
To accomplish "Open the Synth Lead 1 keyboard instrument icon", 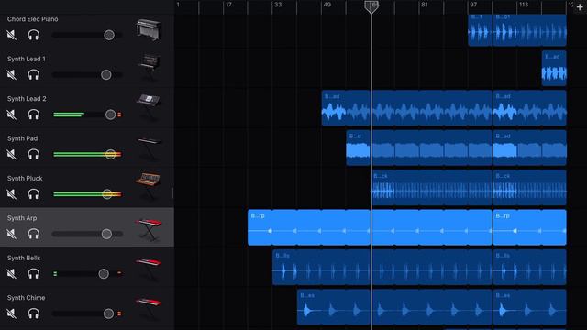I will (x=149, y=67).
